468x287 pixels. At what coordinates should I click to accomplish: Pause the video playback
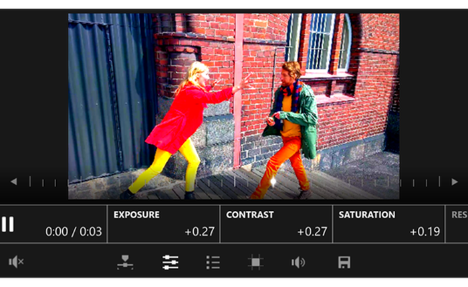[8, 224]
